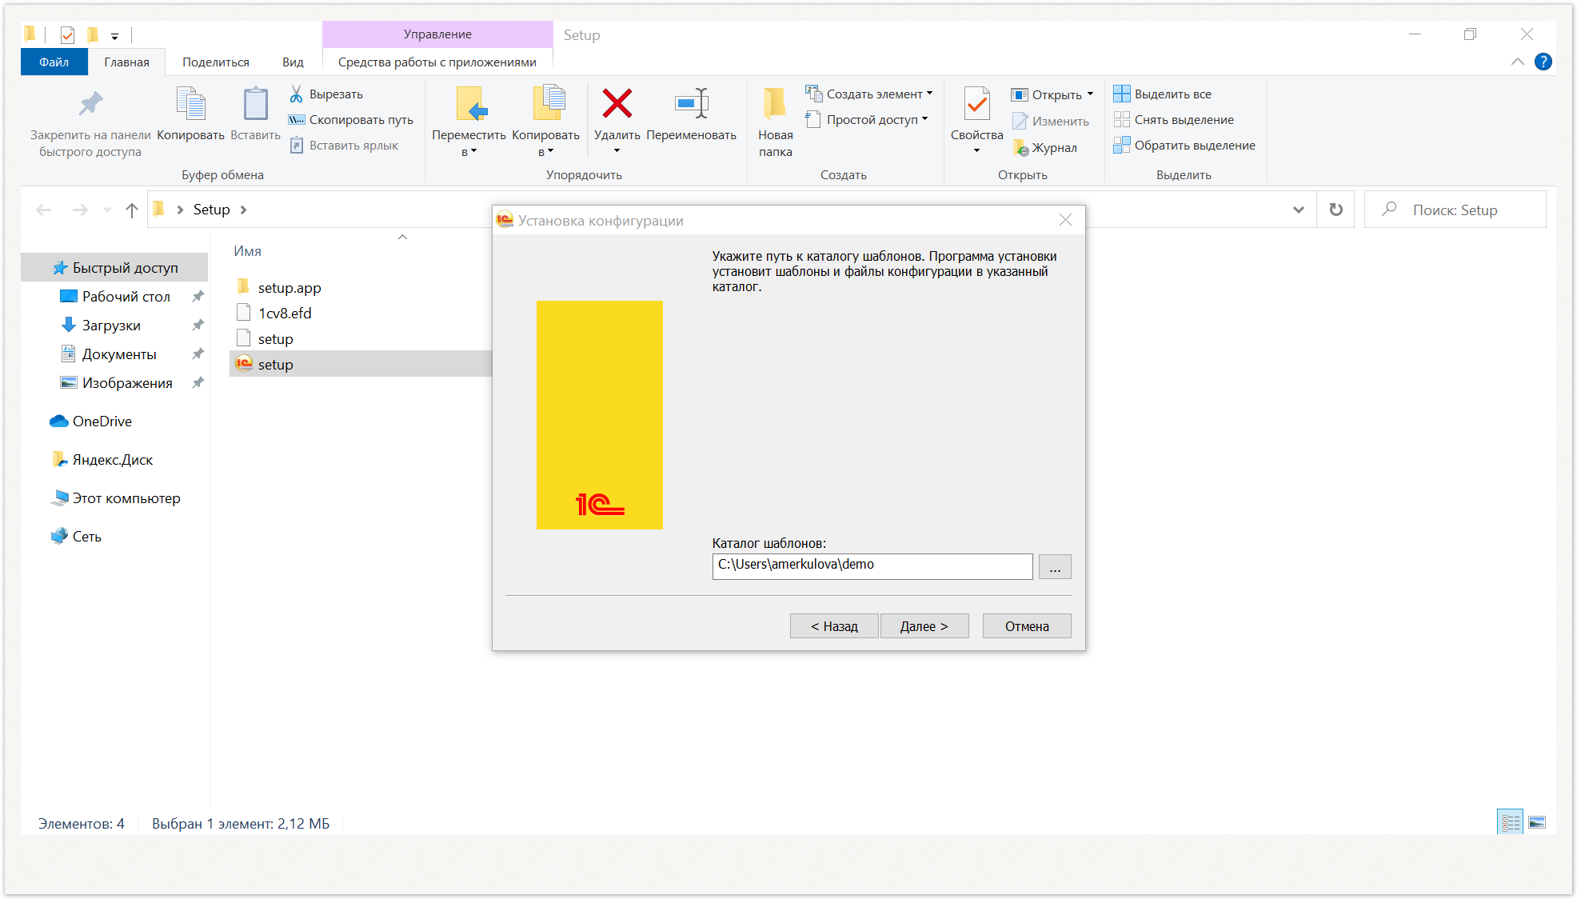
Task: Click the red Удалить X icon
Action: pyautogui.click(x=617, y=103)
